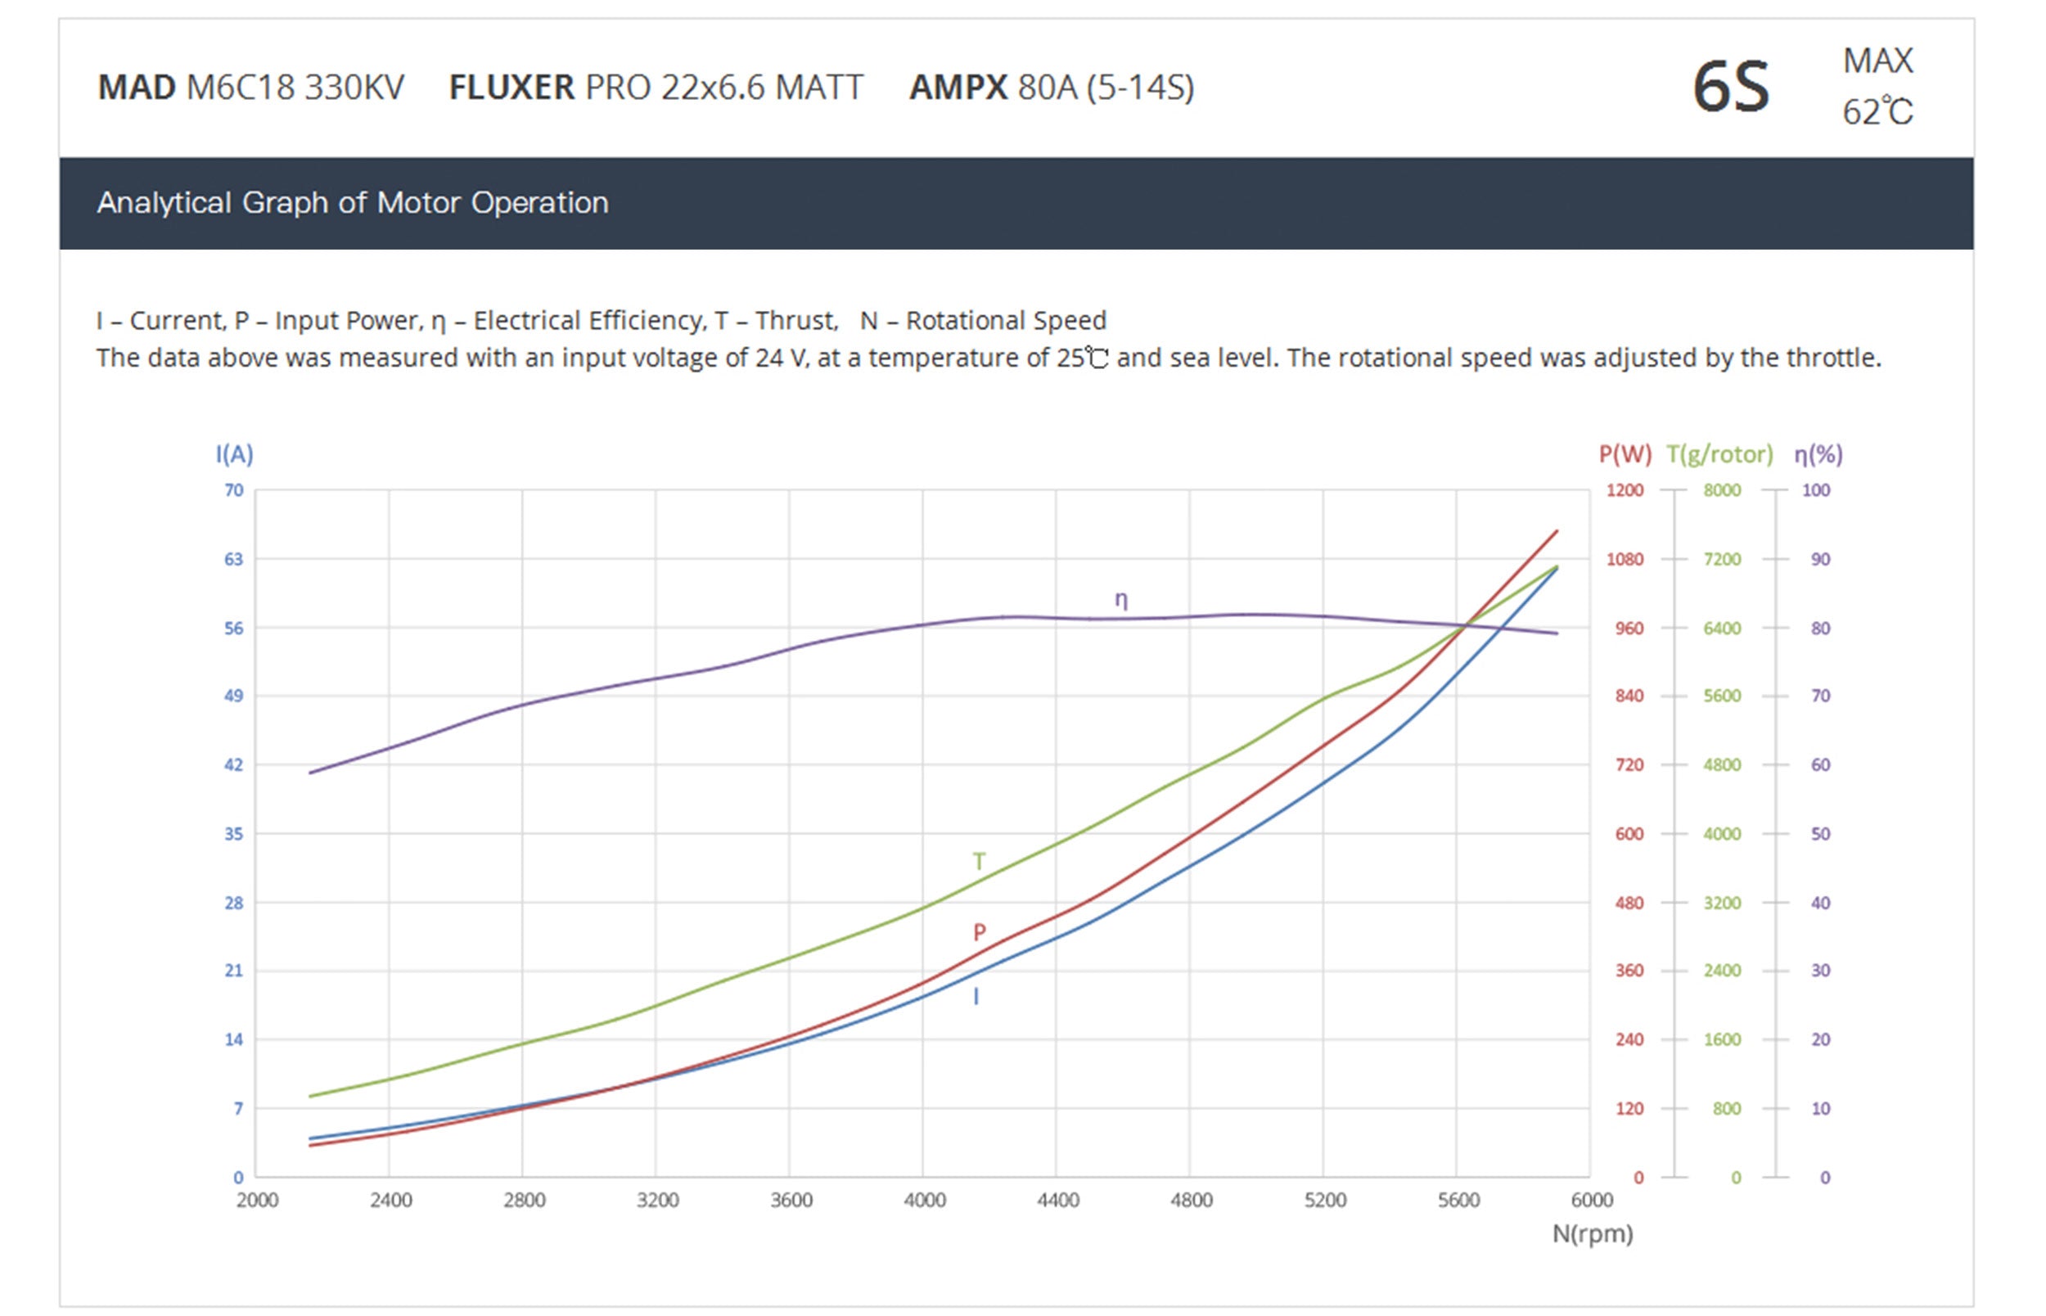Click the 8000 value on thrust axis

pyautogui.click(x=1721, y=490)
